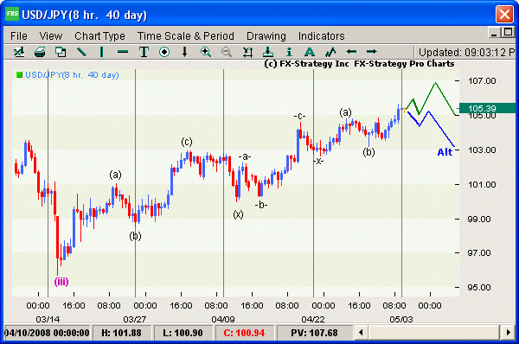Click the download/save arrow tray icon
Image resolution: width=519 pixels, height=344 pixels.
tap(268, 52)
